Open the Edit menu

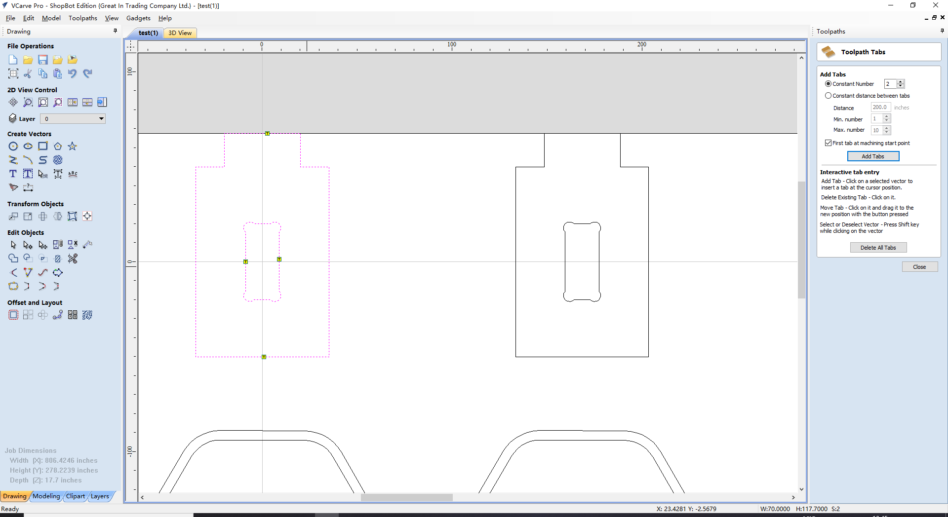(x=29, y=18)
